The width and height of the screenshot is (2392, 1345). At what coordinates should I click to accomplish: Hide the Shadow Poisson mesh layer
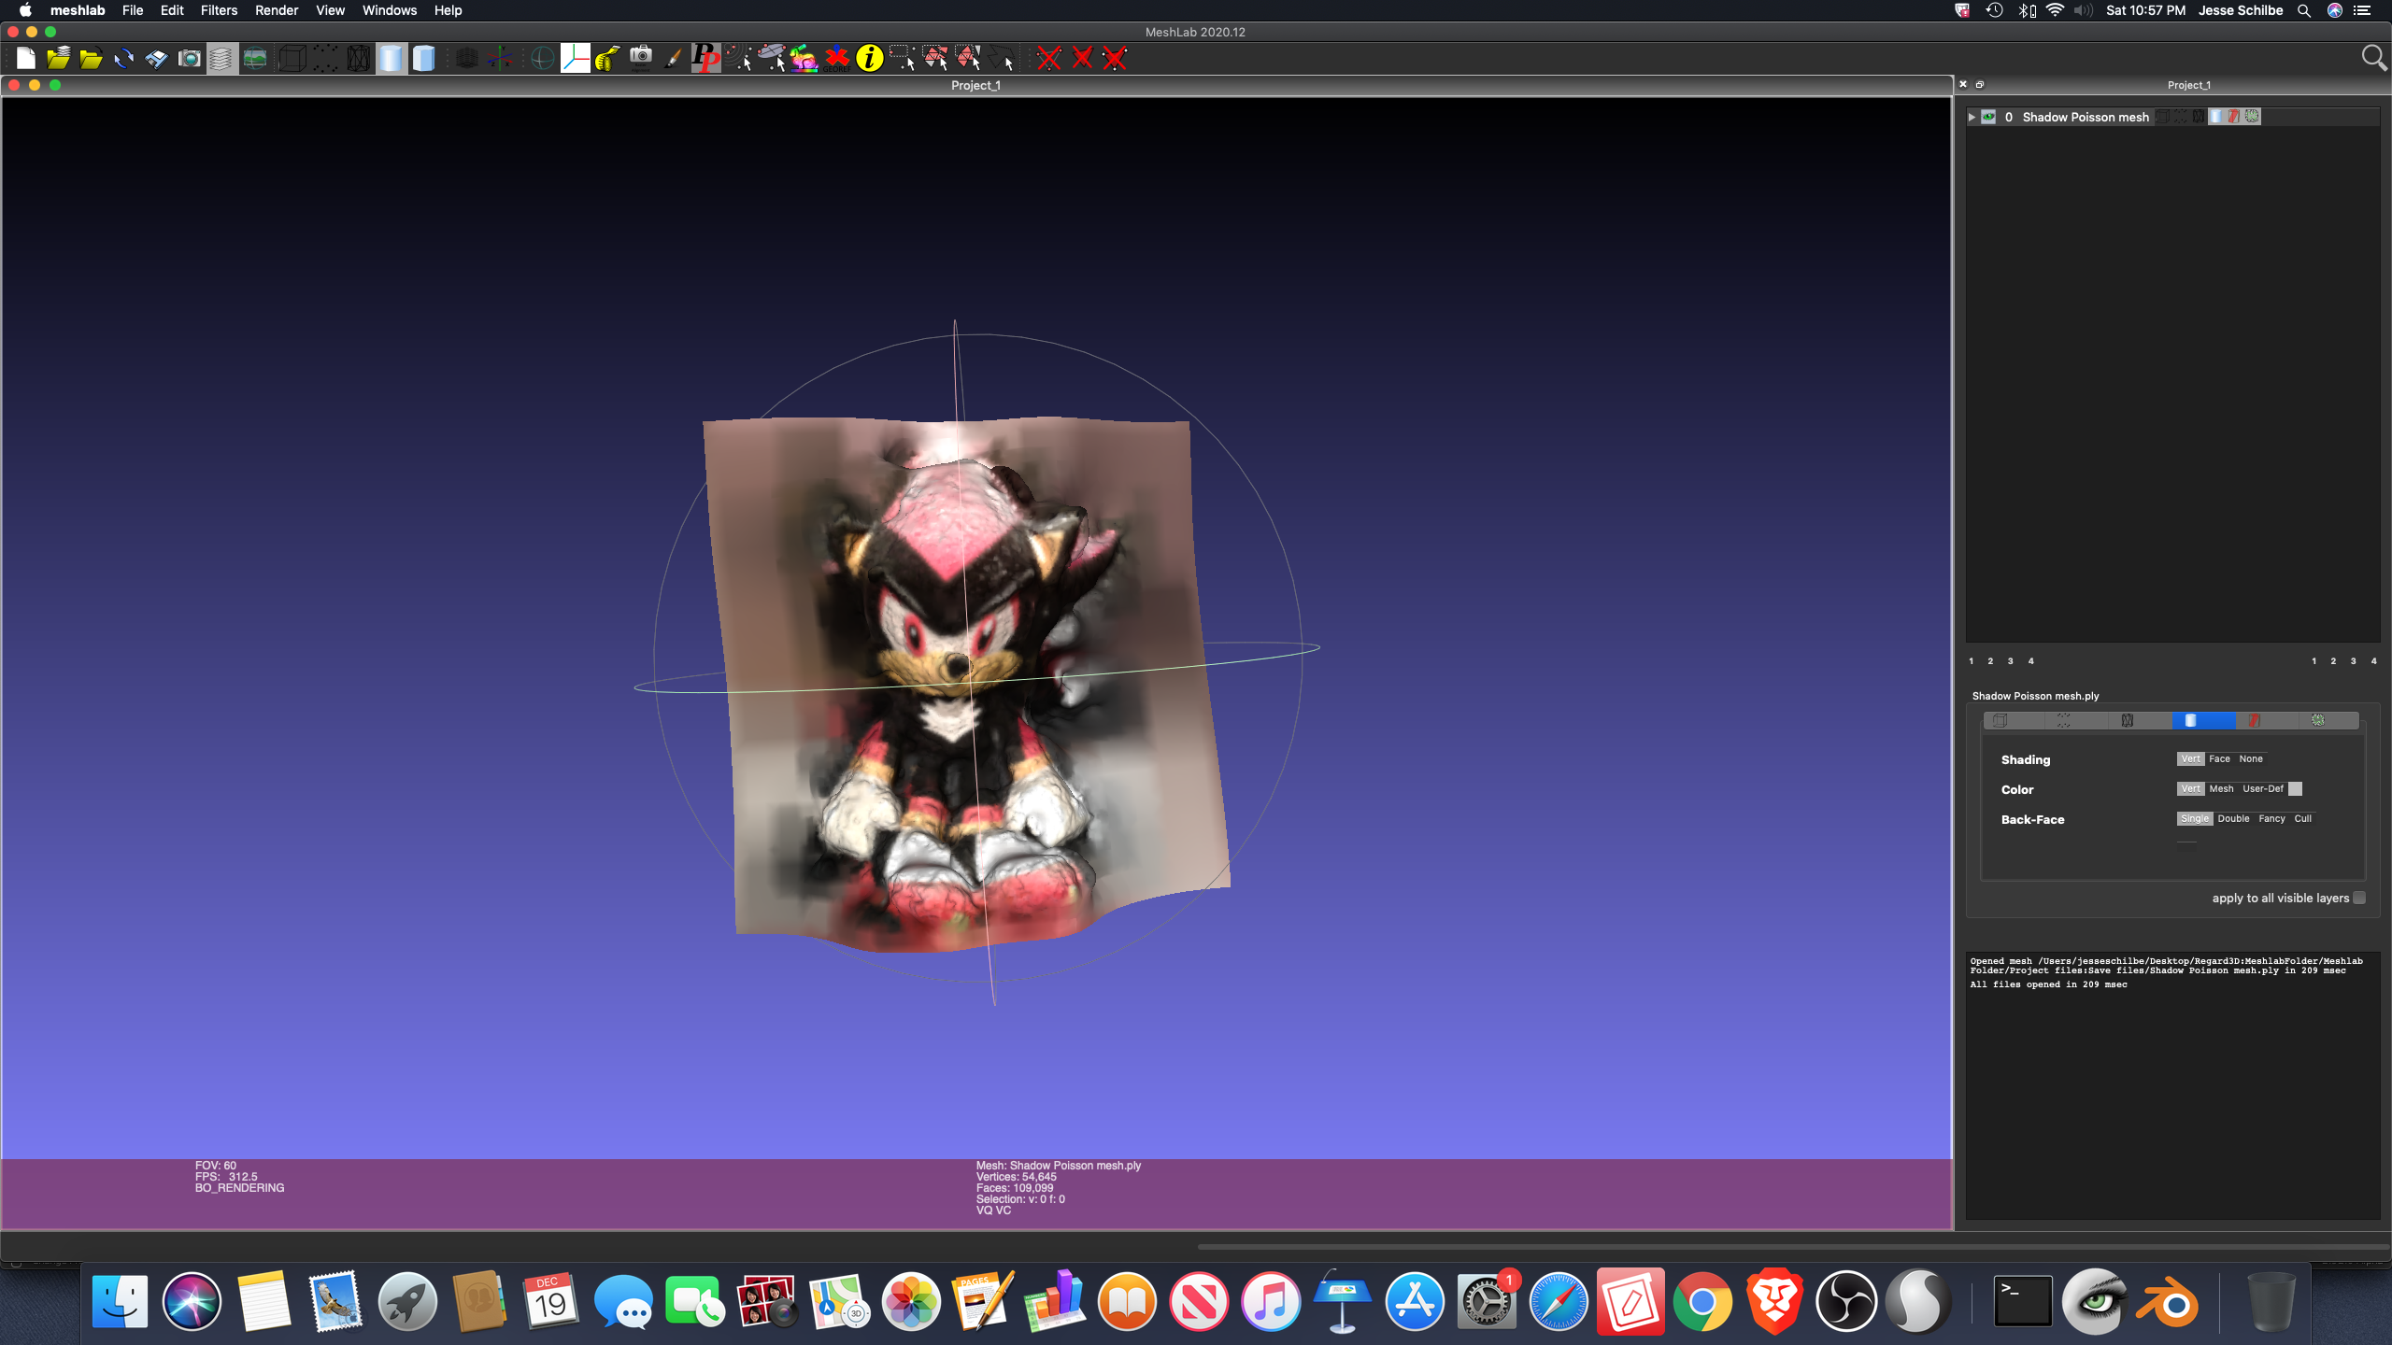coord(1988,117)
